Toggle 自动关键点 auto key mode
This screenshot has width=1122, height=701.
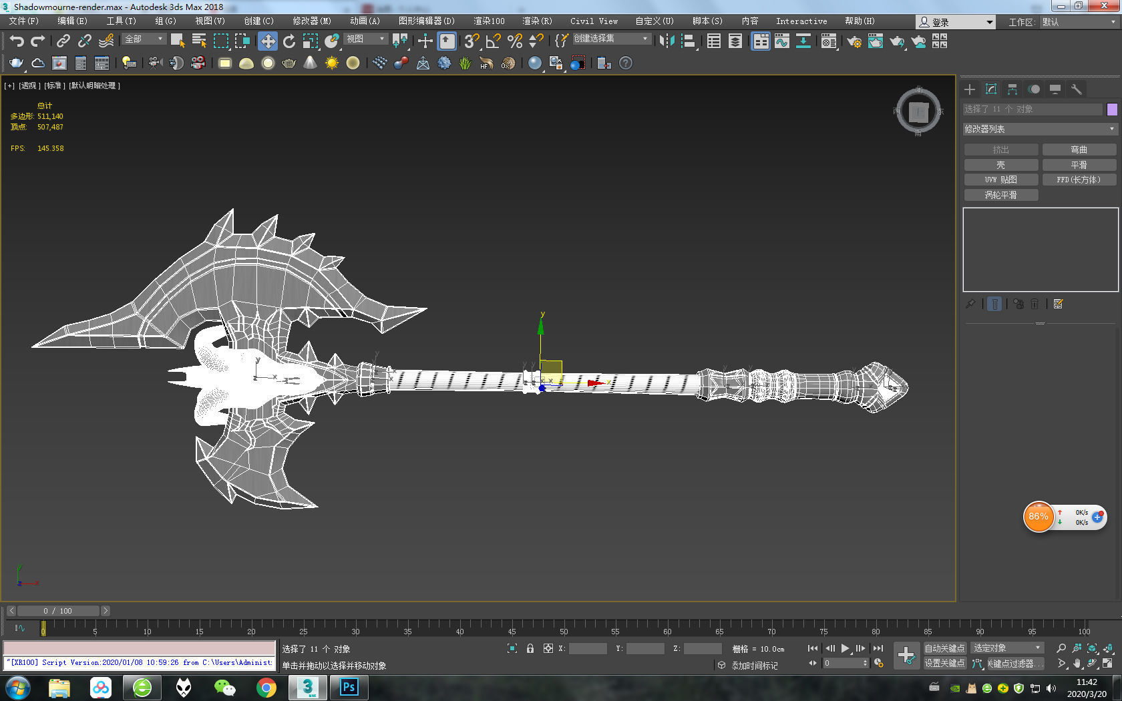[x=944, y=648]
